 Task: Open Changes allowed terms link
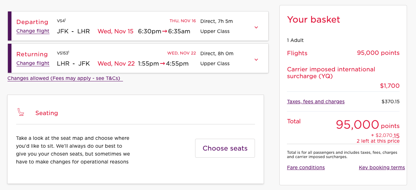coord(65,79)
